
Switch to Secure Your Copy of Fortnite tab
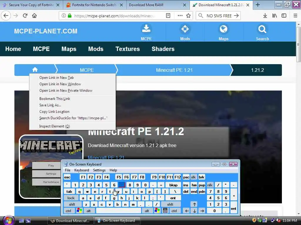coord(31,5)
